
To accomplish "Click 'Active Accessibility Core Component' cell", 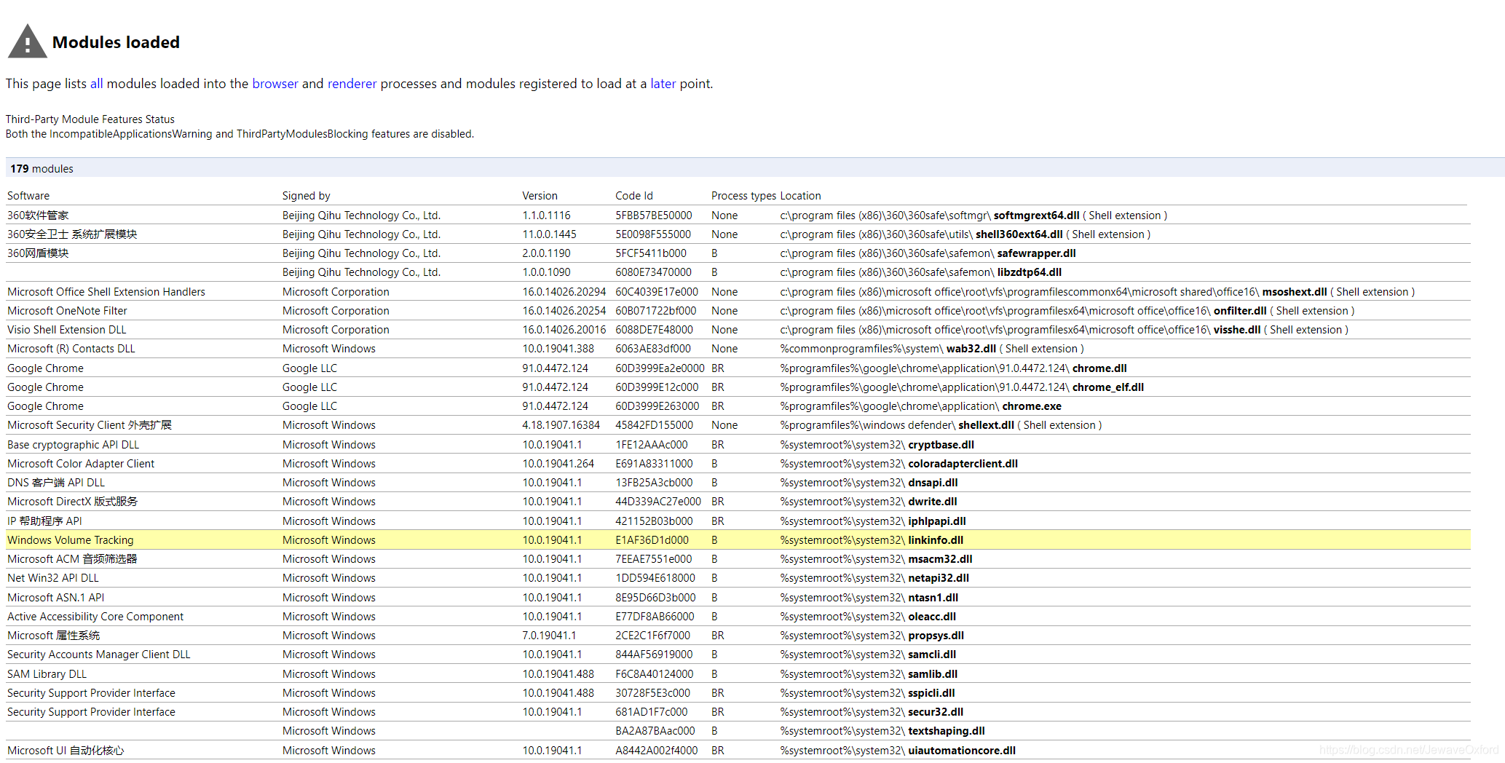I will (95, 617).
